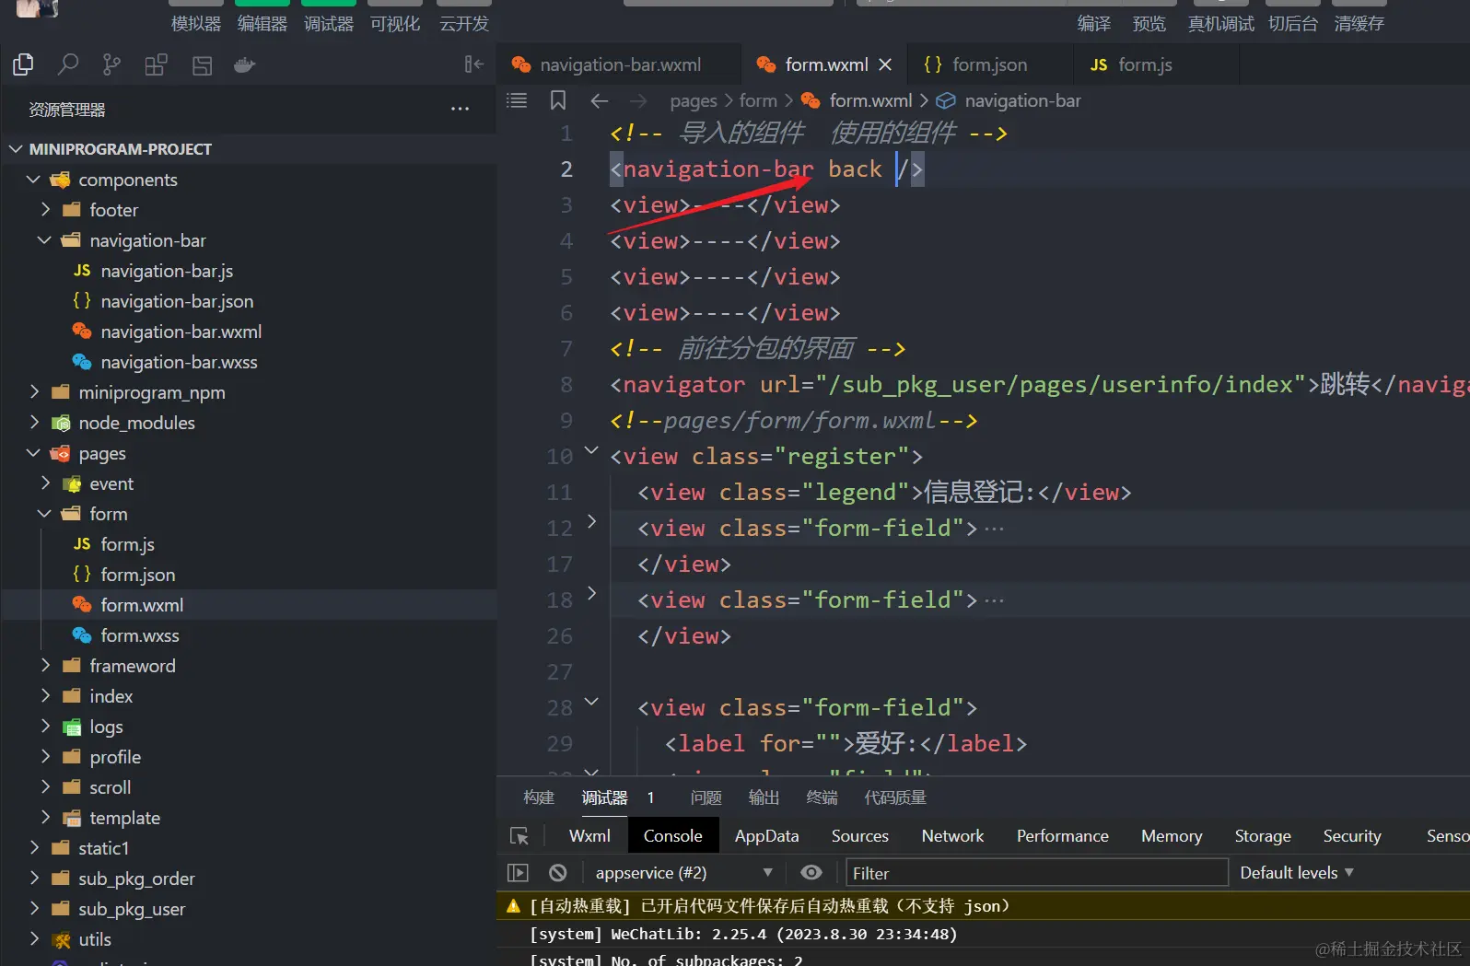1470x966 pixels.
Task: Open the Extensions icon in sidebar
Action: tap(156, 64)
